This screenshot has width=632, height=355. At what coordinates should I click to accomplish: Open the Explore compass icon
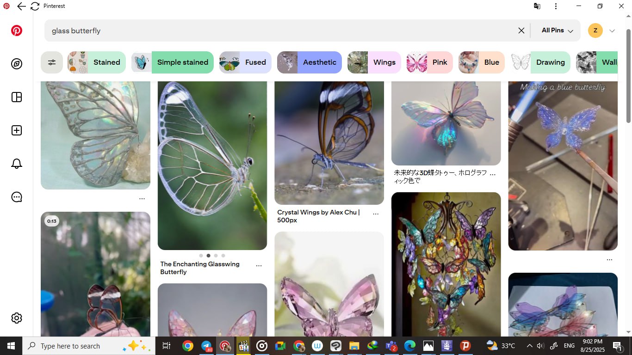point(17,64)
